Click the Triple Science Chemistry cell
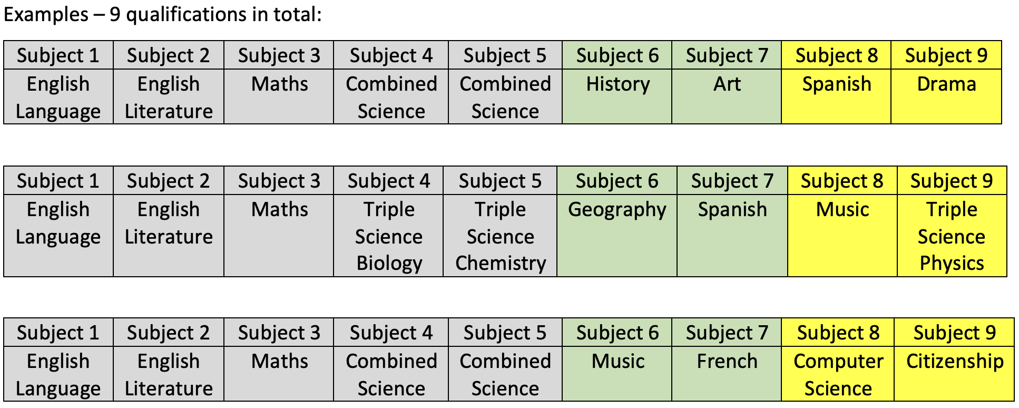The image size is (1019, 408). 500,236
